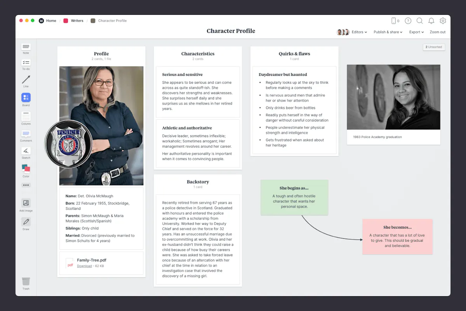
Task: Click the Zoom out button
Action: tap(438, 32)
